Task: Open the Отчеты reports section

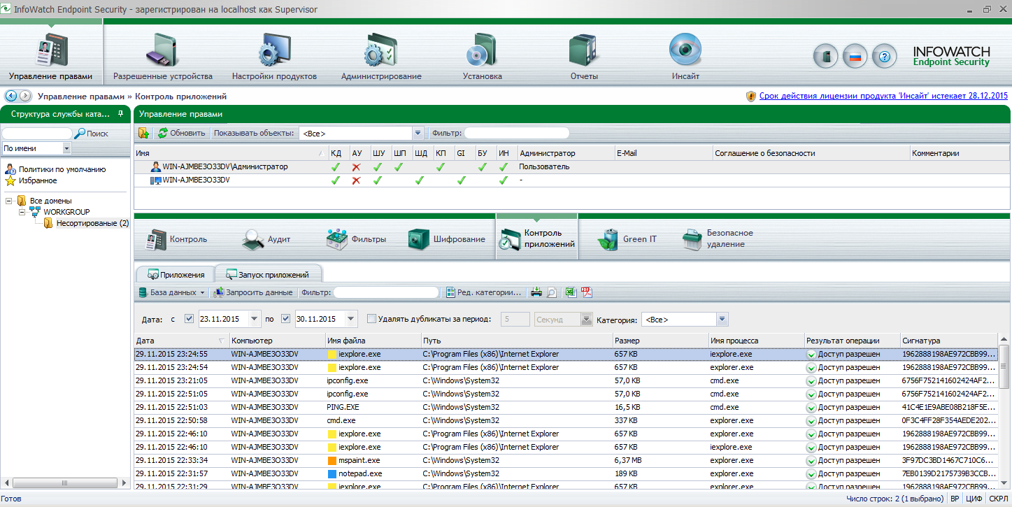Action: [x=583, y=51]
